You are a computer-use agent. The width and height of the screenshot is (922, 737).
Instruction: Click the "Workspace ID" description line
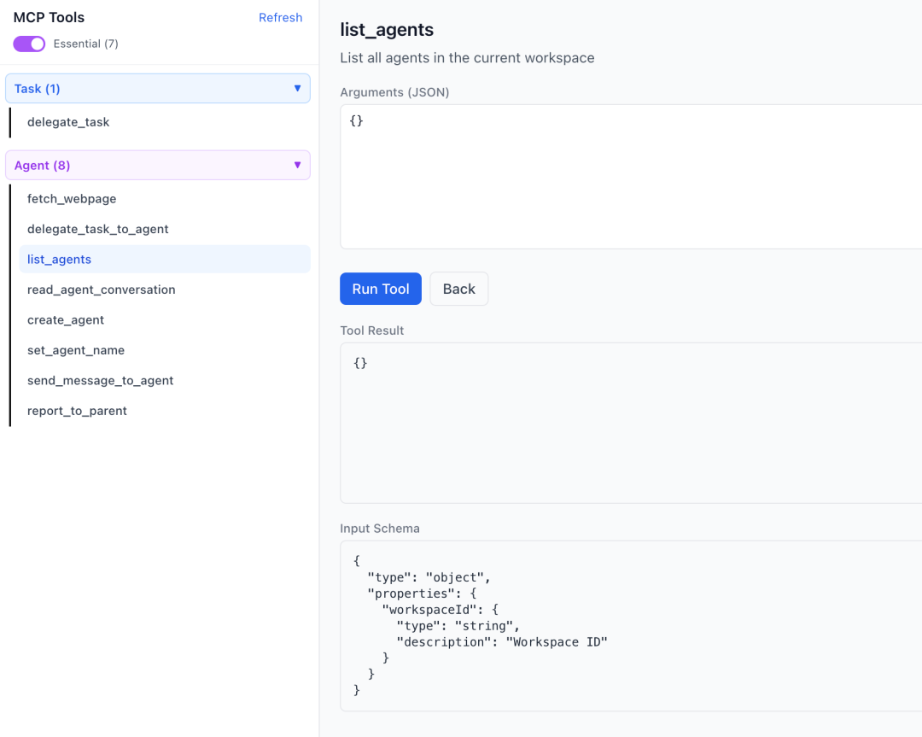pyautogui.click(x=502, y=642)
